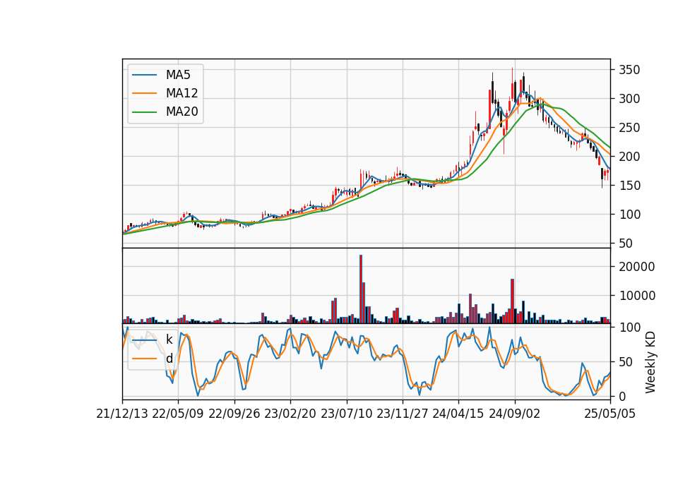Click the 25/05/05 date tick label
The height and width of the screenshot is (487, 678).
610,414
